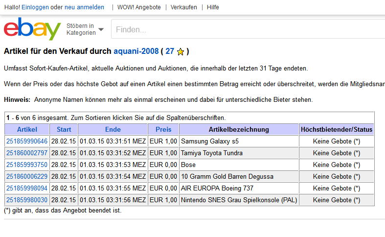Open item number 251859993750
Screen dimensions: 385x237
tap(27, 165)
